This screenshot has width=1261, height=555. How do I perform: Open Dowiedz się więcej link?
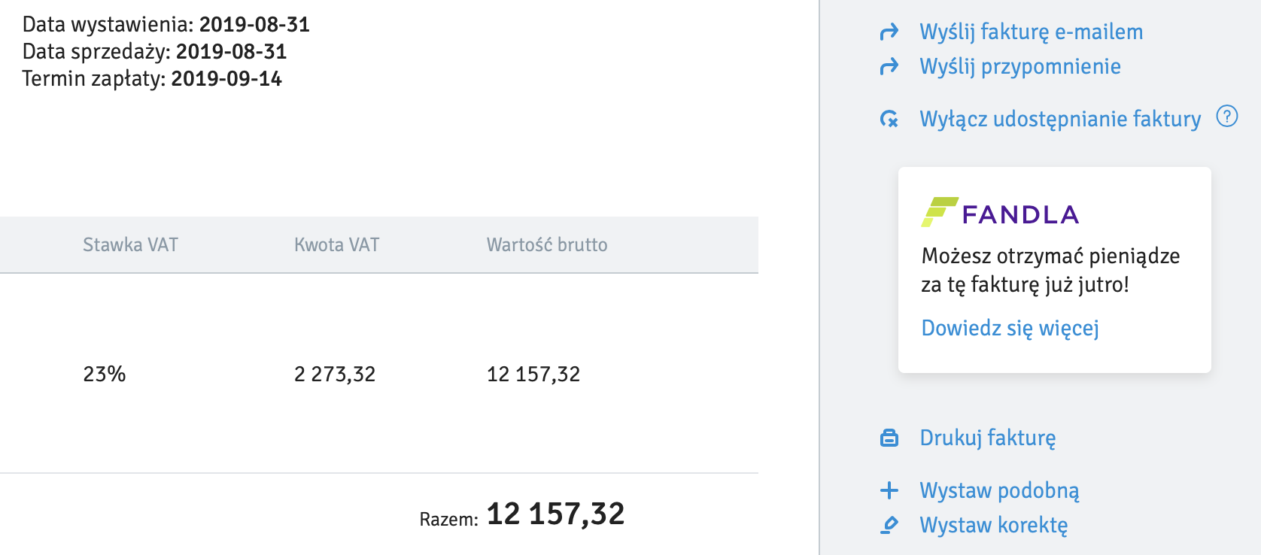[1010, 328]
